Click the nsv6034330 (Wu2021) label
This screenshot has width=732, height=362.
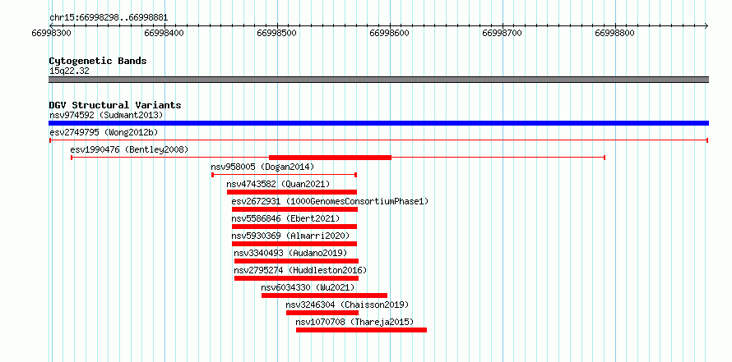pyautogui.click(x=308, y=287)
